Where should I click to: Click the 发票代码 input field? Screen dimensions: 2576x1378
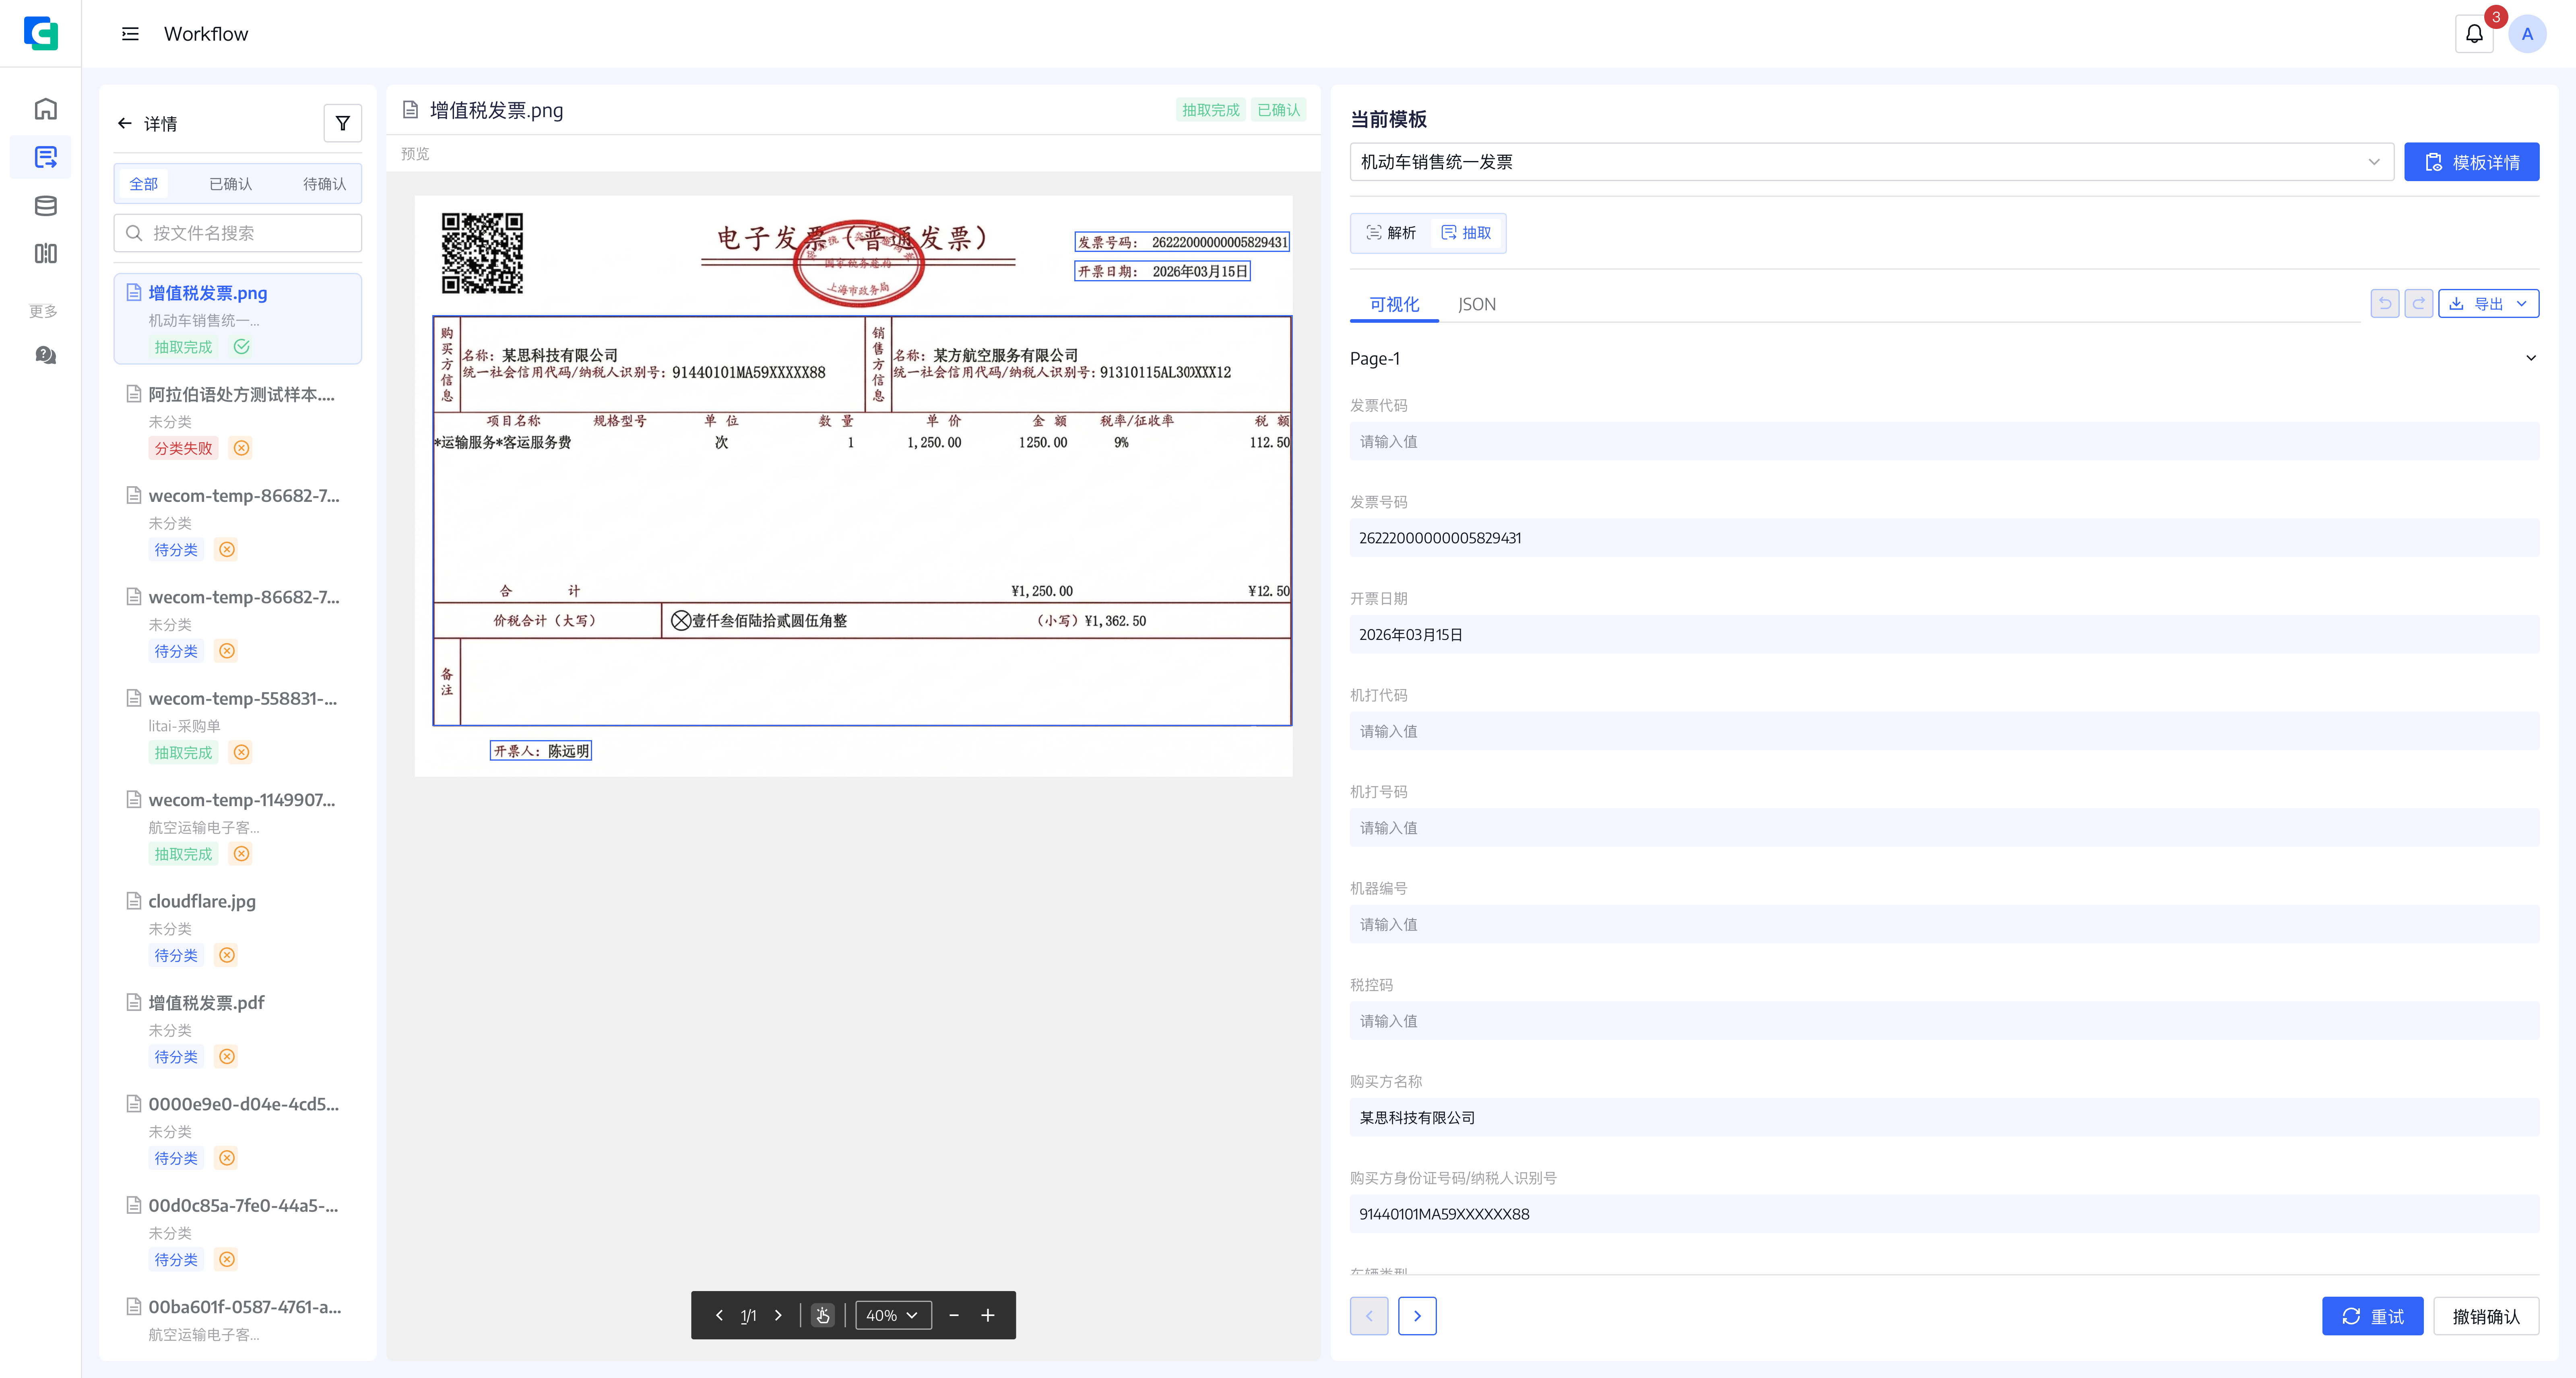click(x=1944, y=441)
